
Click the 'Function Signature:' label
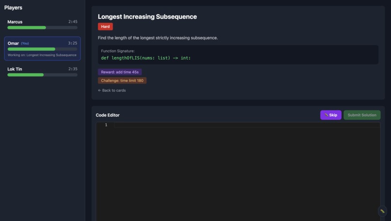tap(118, 51)
